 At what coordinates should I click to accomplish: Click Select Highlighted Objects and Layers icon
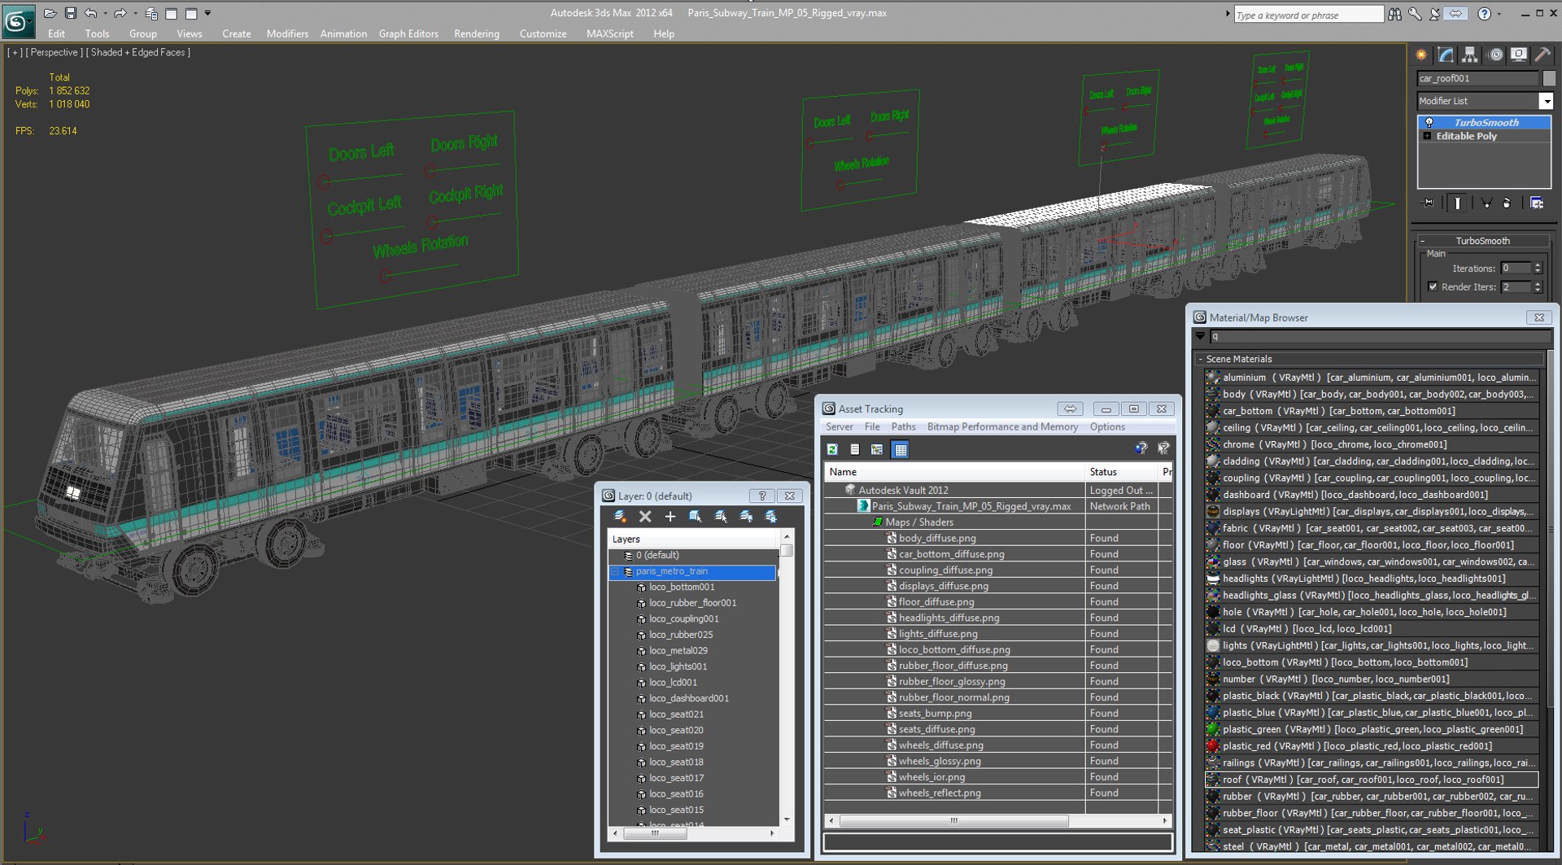(696, 517)
